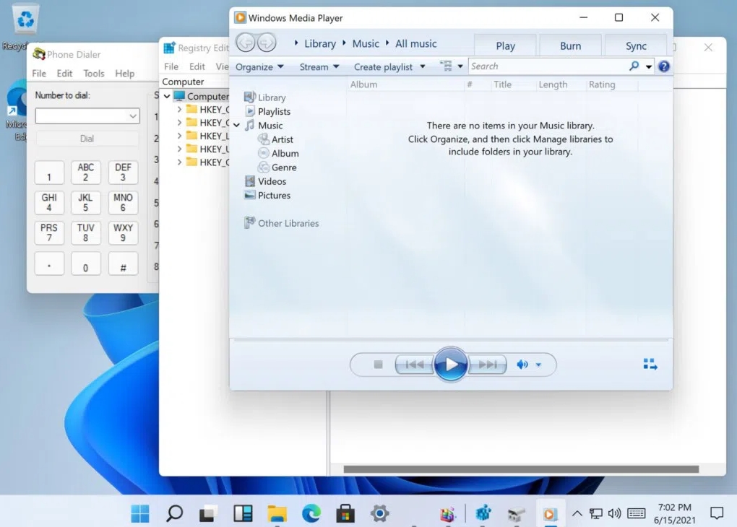Skip to next track
The image size is (737, 527).
[x=488, y=365]
